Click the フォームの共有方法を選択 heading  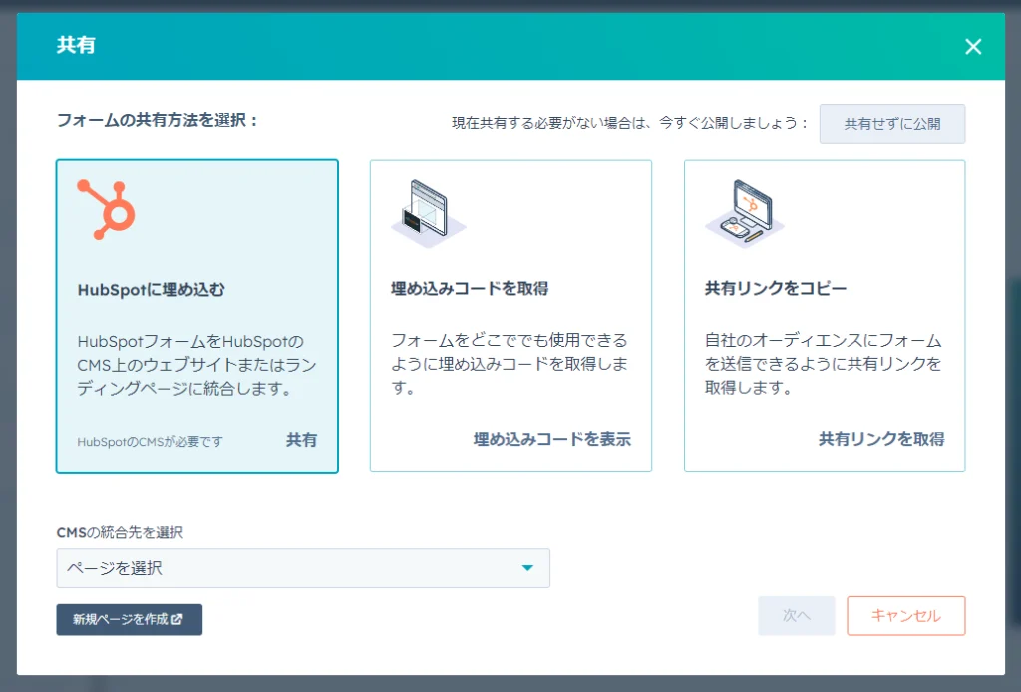(x=158, y=120)
